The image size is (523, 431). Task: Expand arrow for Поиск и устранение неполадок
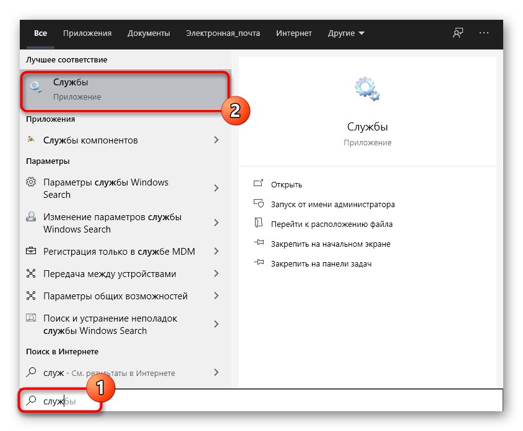[x=216, y=325]
